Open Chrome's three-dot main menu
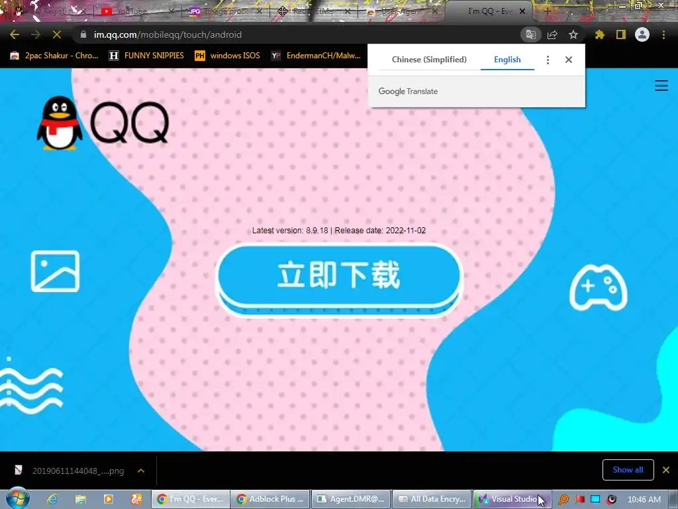This screenshot has width=678, height=509. [x=663, y=34]
